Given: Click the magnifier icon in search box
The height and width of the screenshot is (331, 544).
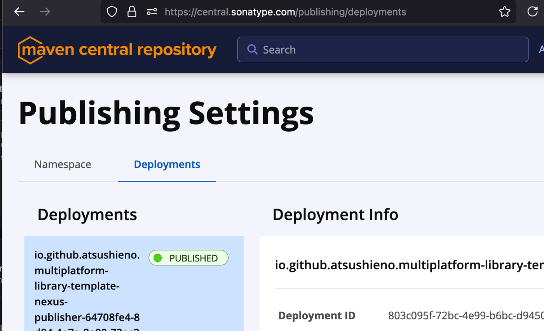Looking at the screenshot, I should click(253, 50).
